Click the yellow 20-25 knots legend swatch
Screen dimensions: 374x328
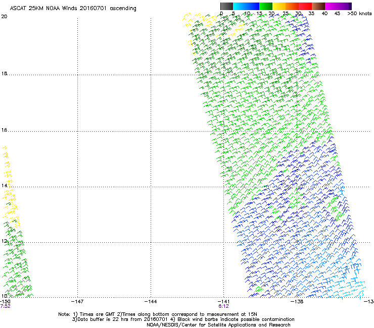tap(279, 6)
